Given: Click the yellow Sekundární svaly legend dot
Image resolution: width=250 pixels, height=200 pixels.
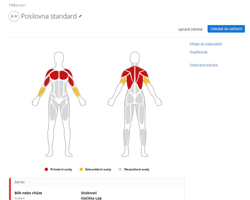Looking at the screenshot, I should click(x=81, y=169).
